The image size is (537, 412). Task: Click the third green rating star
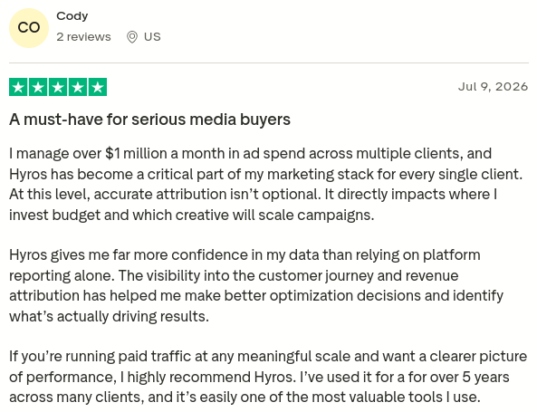click(x=58, y=87)
